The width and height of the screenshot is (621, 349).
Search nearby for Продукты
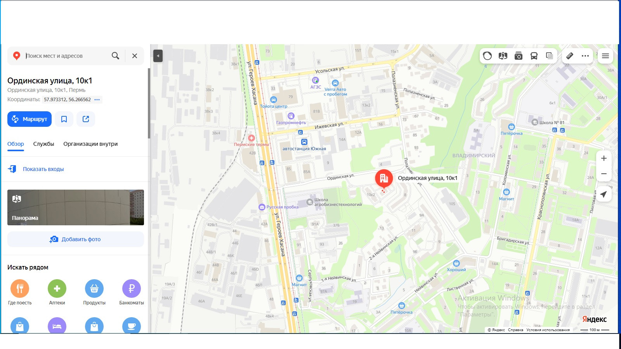pos(94,292)
